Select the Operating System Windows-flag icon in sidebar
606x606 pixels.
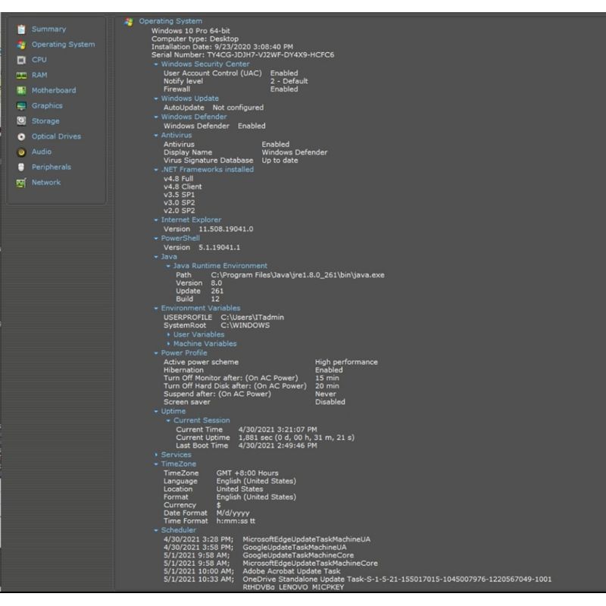tap(21, 45)
